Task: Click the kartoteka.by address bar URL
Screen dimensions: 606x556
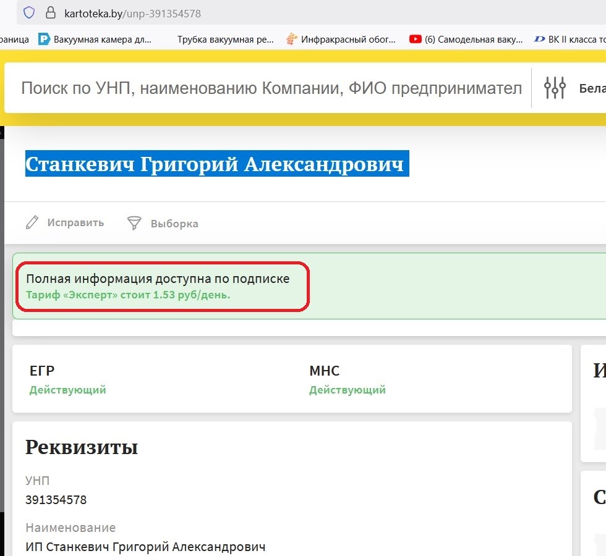Action: click(132, 13)
